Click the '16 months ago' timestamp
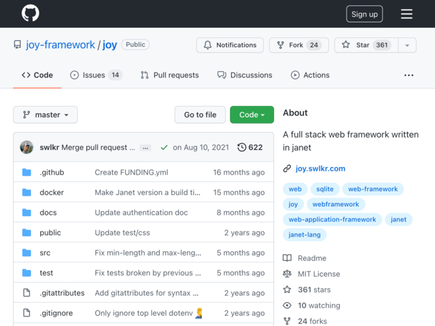Screen dimensions: 435x326 pos(239,173)
